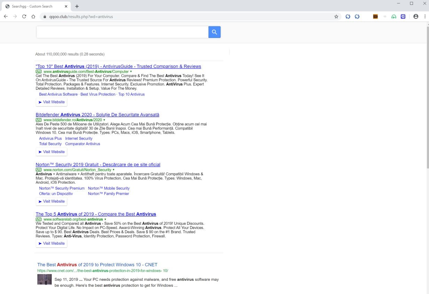Open the Internet Security sitelink

pos(79,138)
